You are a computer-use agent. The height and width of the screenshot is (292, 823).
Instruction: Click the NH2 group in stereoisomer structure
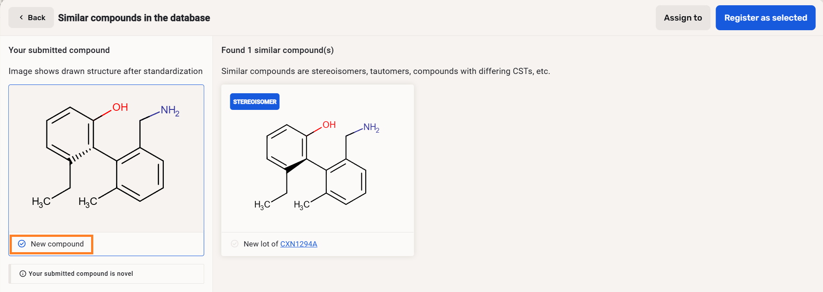pos(371,127)
